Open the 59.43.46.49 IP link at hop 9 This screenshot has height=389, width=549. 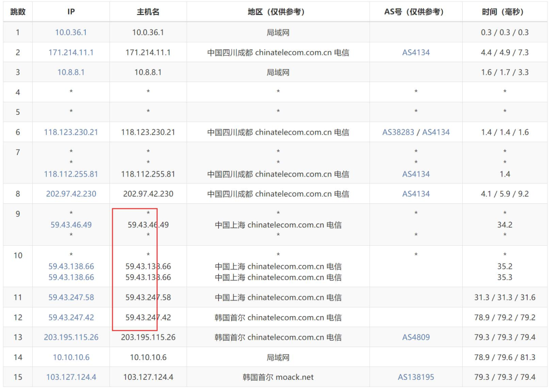click(x=71, y=225)
